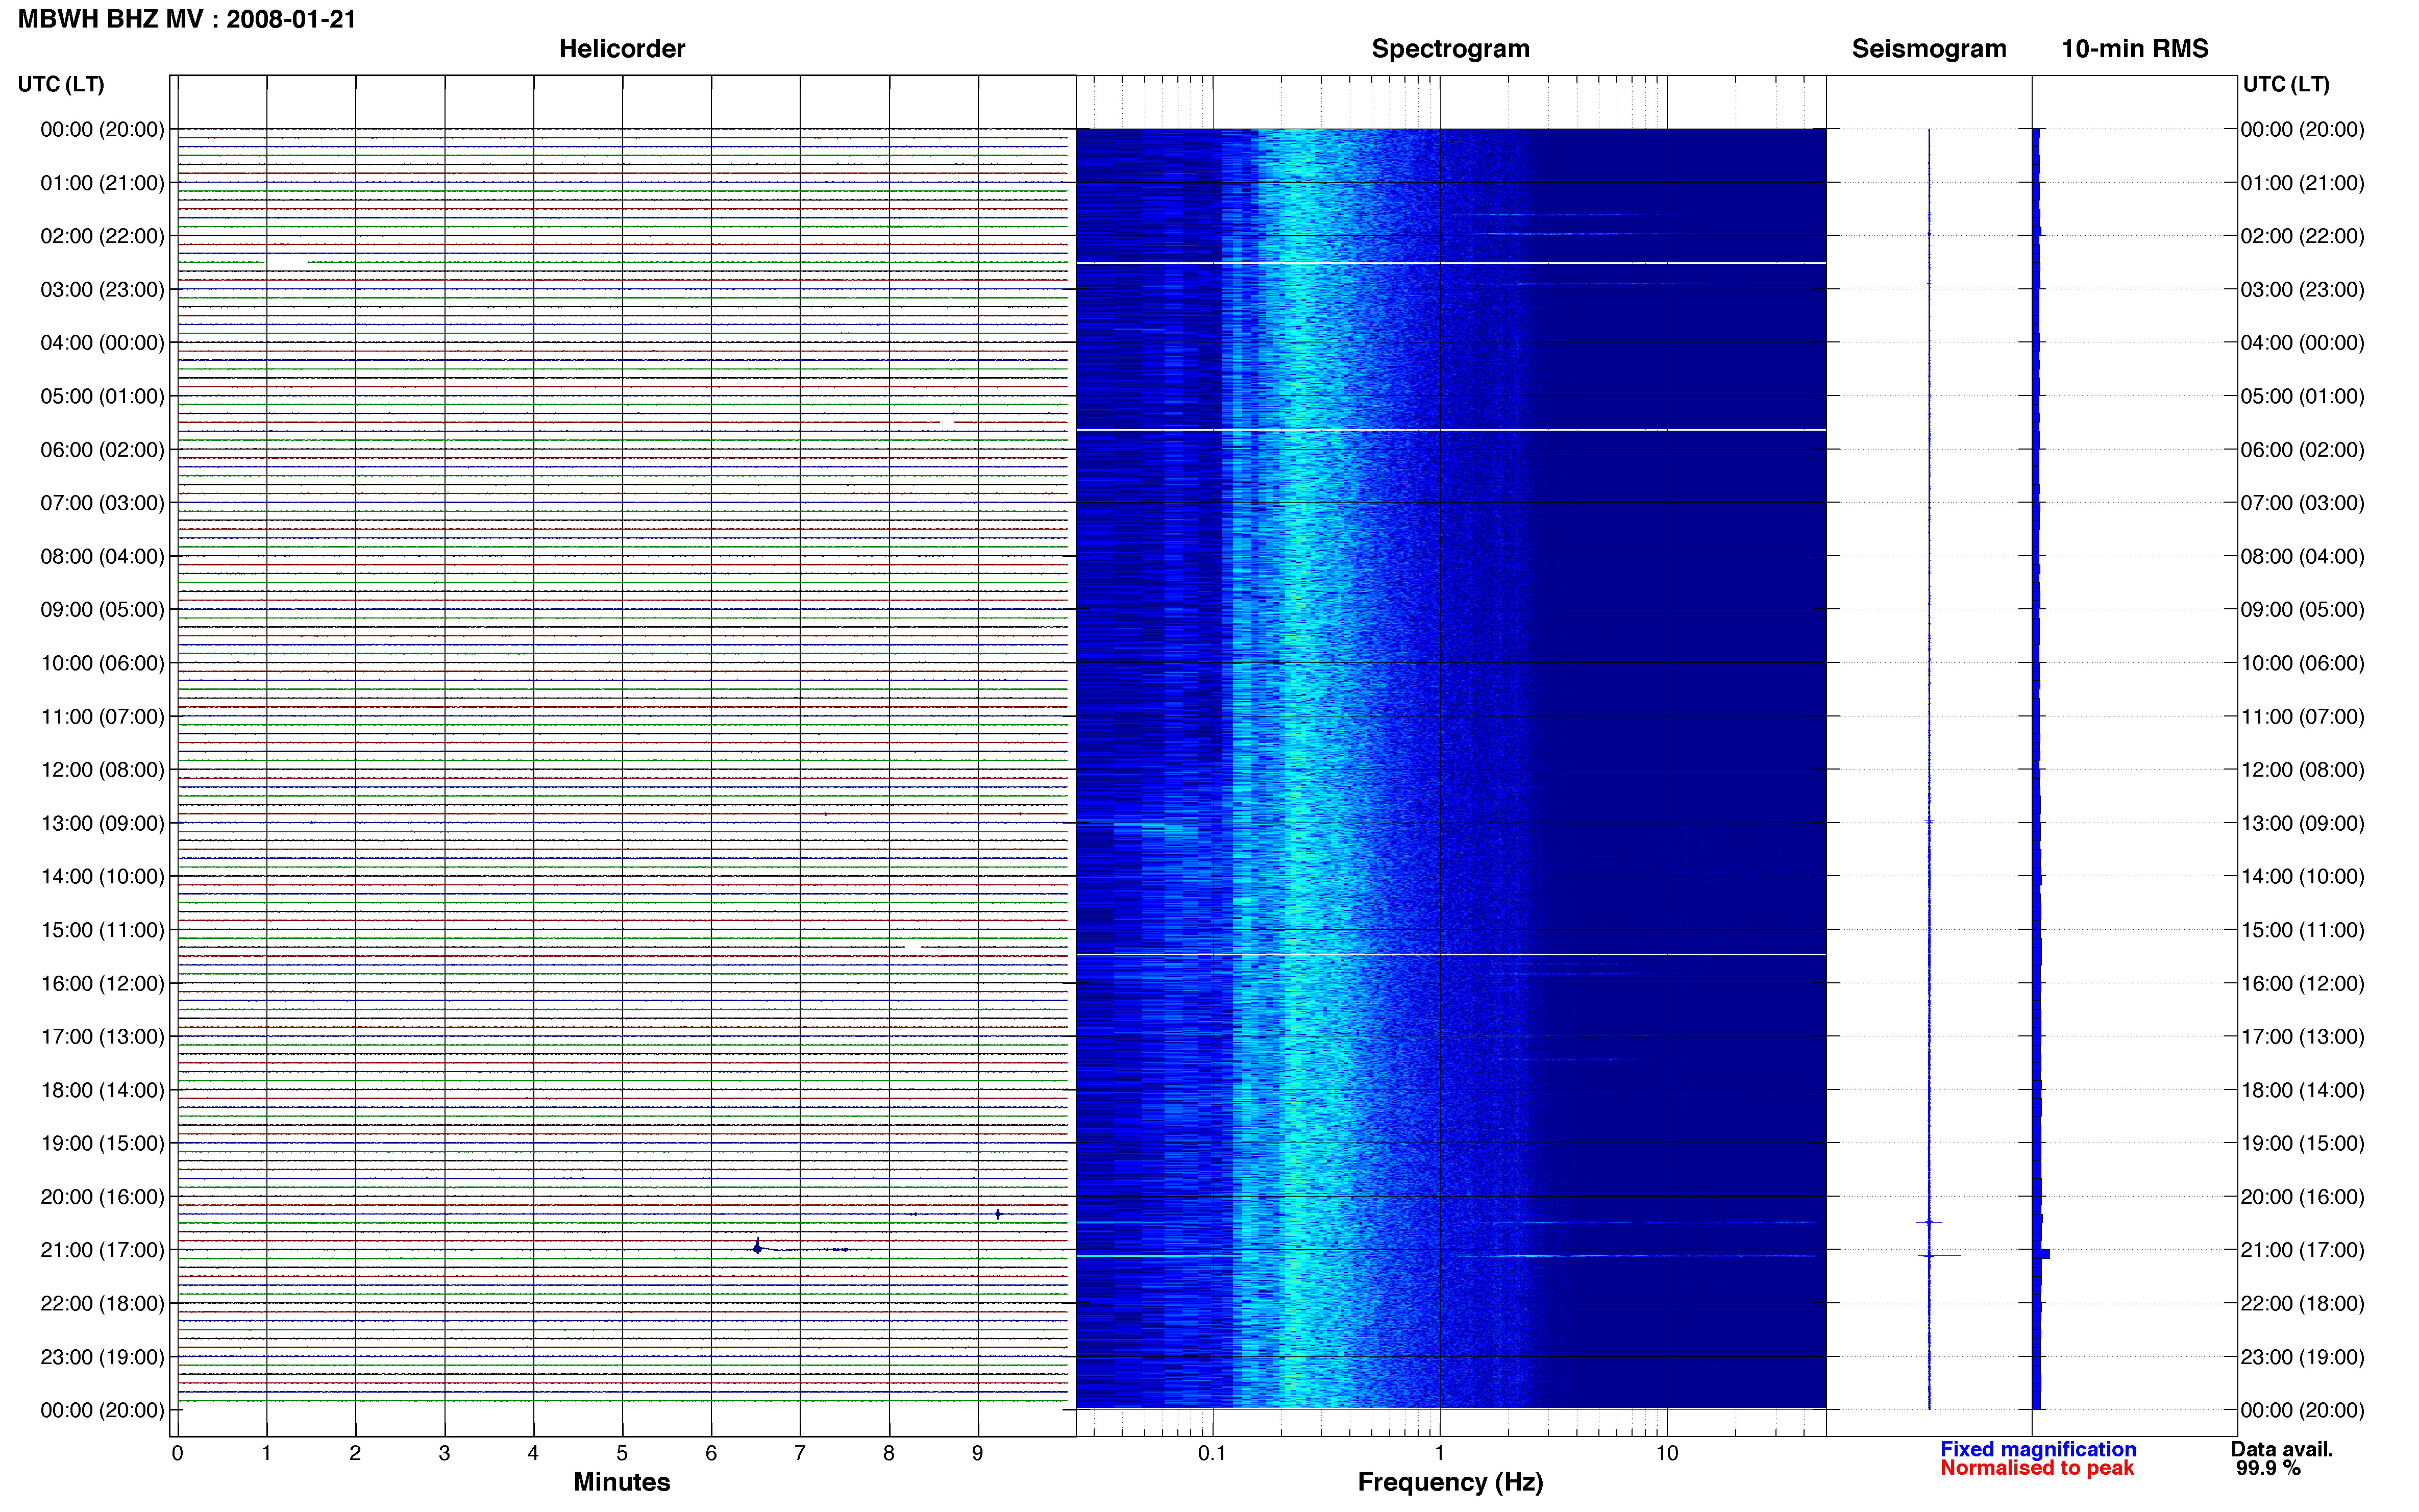Click the left 11:00 (07:00) time label

point(102,717)
